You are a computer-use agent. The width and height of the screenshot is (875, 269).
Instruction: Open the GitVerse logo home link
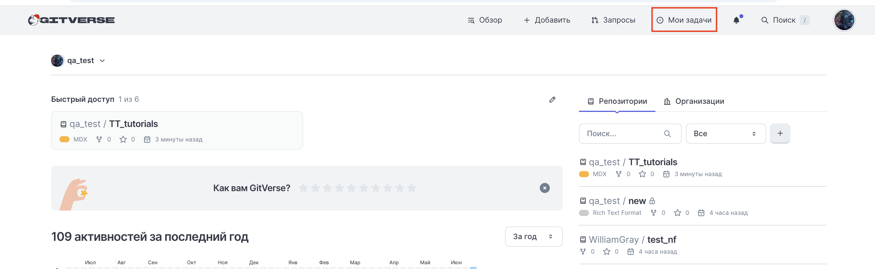click(71, 20)
